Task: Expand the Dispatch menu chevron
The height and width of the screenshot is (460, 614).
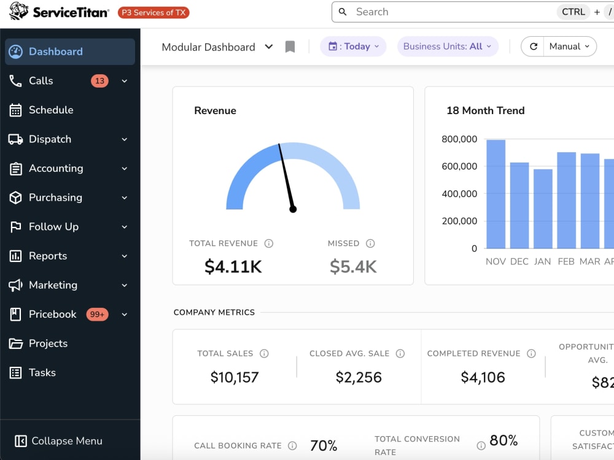Action: pos(125,139)
